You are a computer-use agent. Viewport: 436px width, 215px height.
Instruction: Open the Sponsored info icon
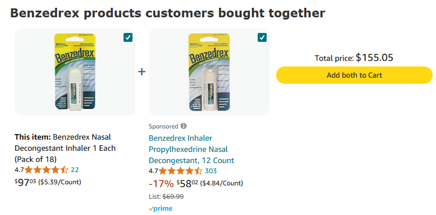[x=183, y=126]
